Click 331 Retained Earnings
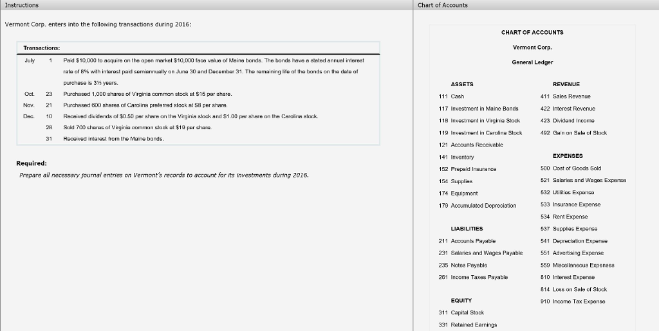 click(x=468, y=325)
